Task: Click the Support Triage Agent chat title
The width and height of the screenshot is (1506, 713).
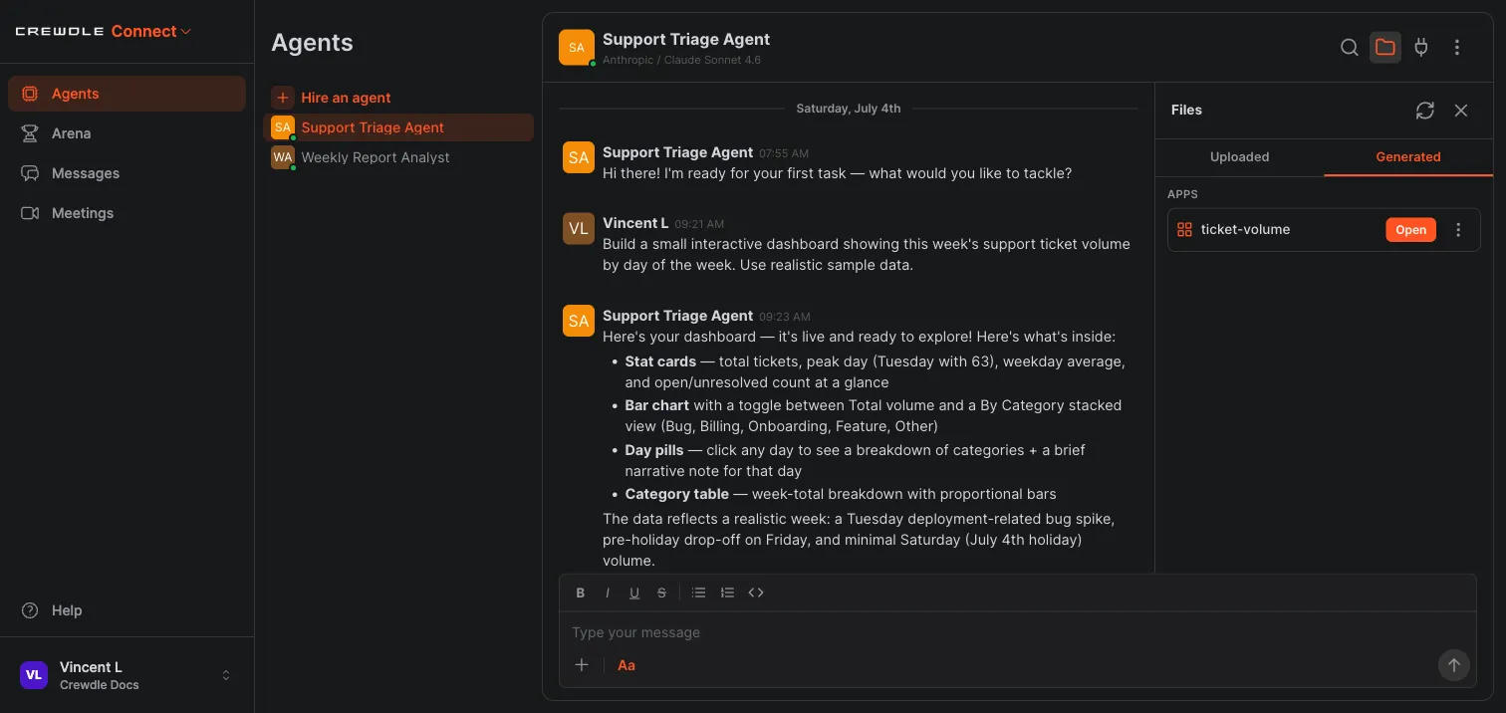Action: pyautogui.click(x=686, y=40)
